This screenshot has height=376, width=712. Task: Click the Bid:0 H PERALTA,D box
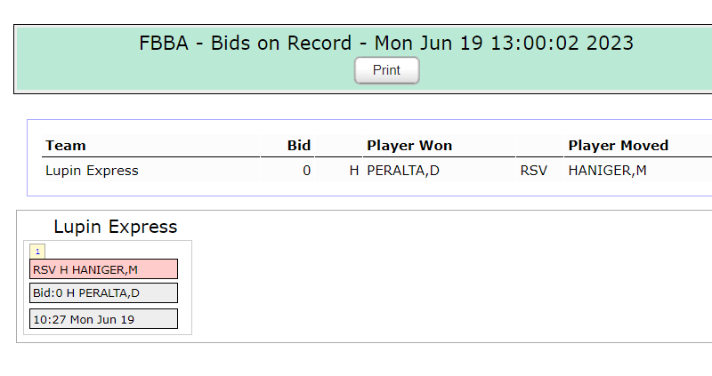tap(103, 293)
